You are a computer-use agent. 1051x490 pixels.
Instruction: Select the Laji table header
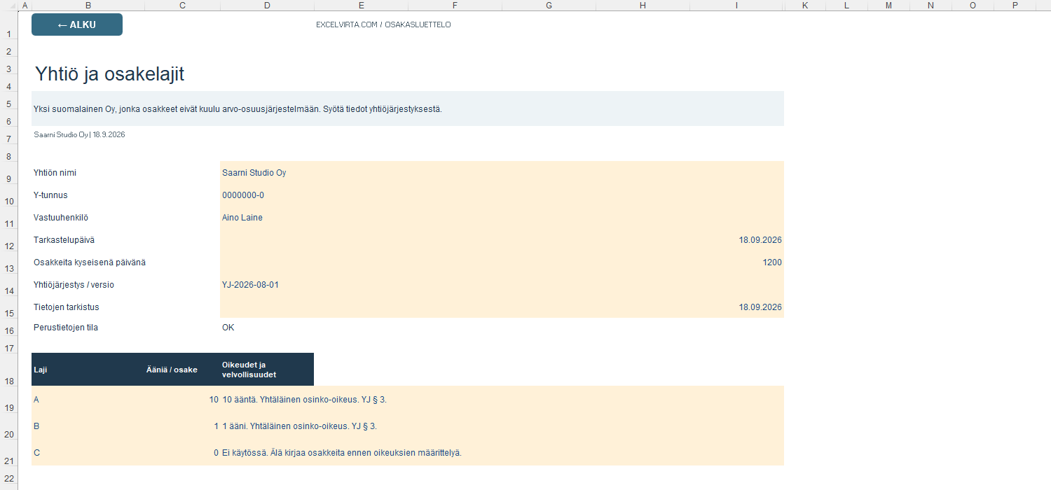click(88, 370)
